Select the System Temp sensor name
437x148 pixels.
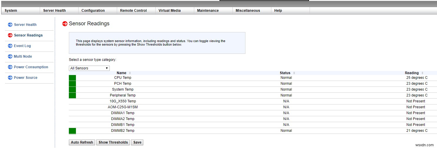(x=123, y=89)
